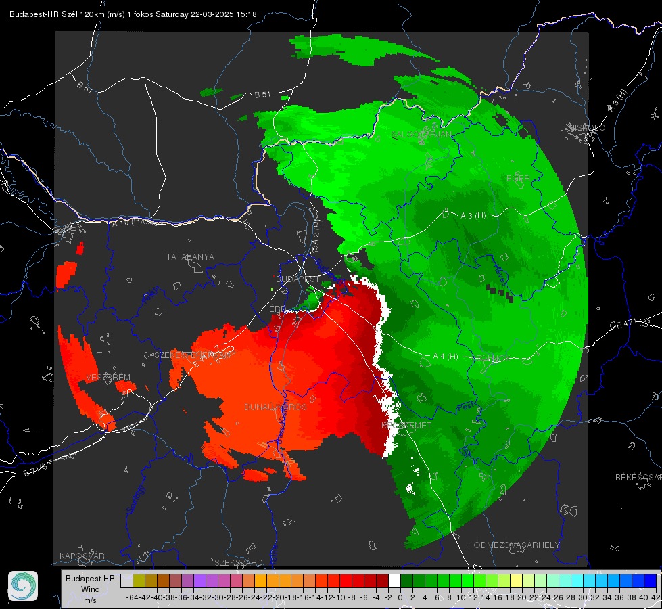Select the grey swatch left of -64
The image size is (662, 609).
pos(126,581)
